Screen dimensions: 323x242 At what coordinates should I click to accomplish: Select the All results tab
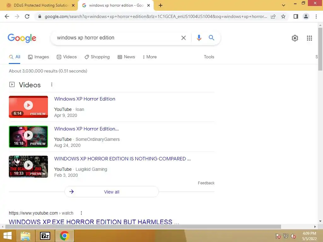15,57
